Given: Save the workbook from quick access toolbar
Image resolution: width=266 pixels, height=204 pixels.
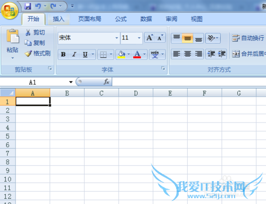Looking at the screenshot, I should [x=28, y=6].
